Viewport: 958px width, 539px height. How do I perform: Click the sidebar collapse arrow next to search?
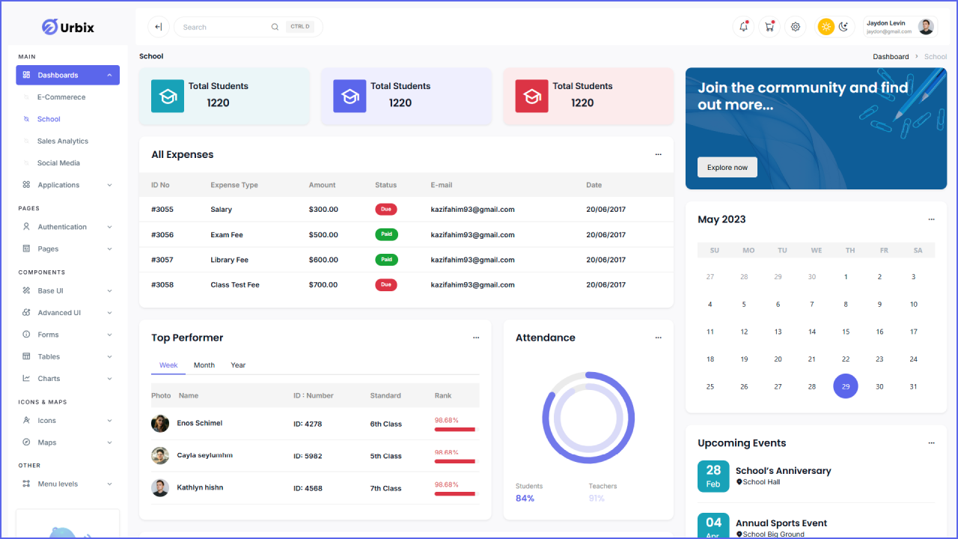[158, 26]
